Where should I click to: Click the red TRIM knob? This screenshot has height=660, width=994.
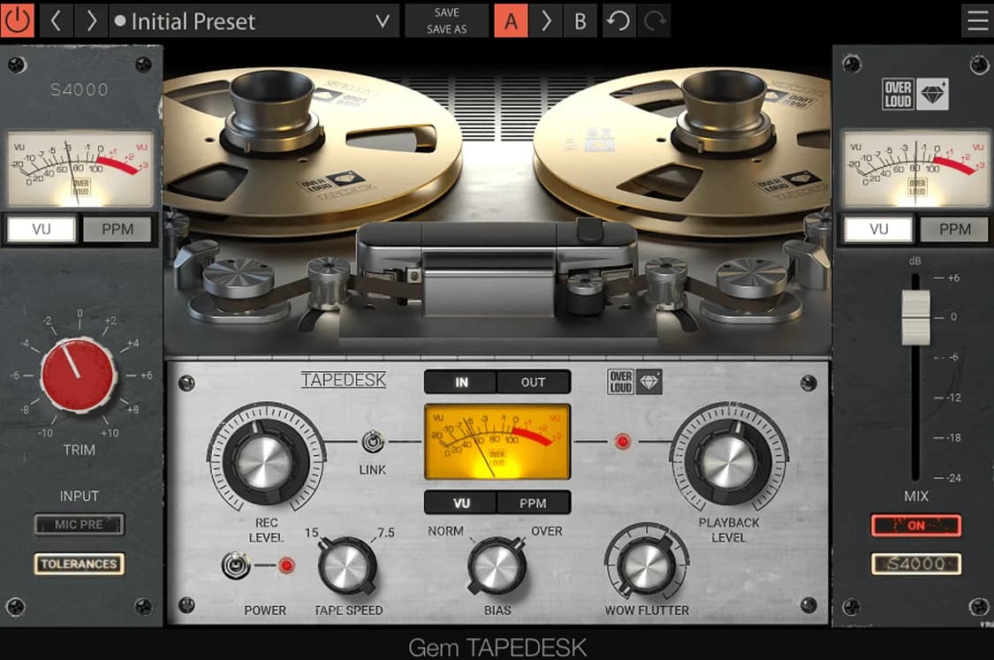click(x=78, y=375)
